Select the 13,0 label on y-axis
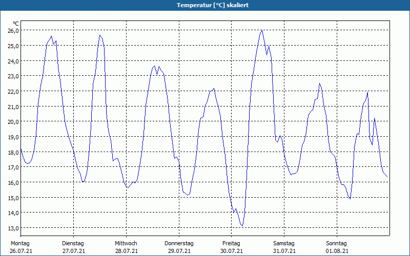 coord(13,228)
